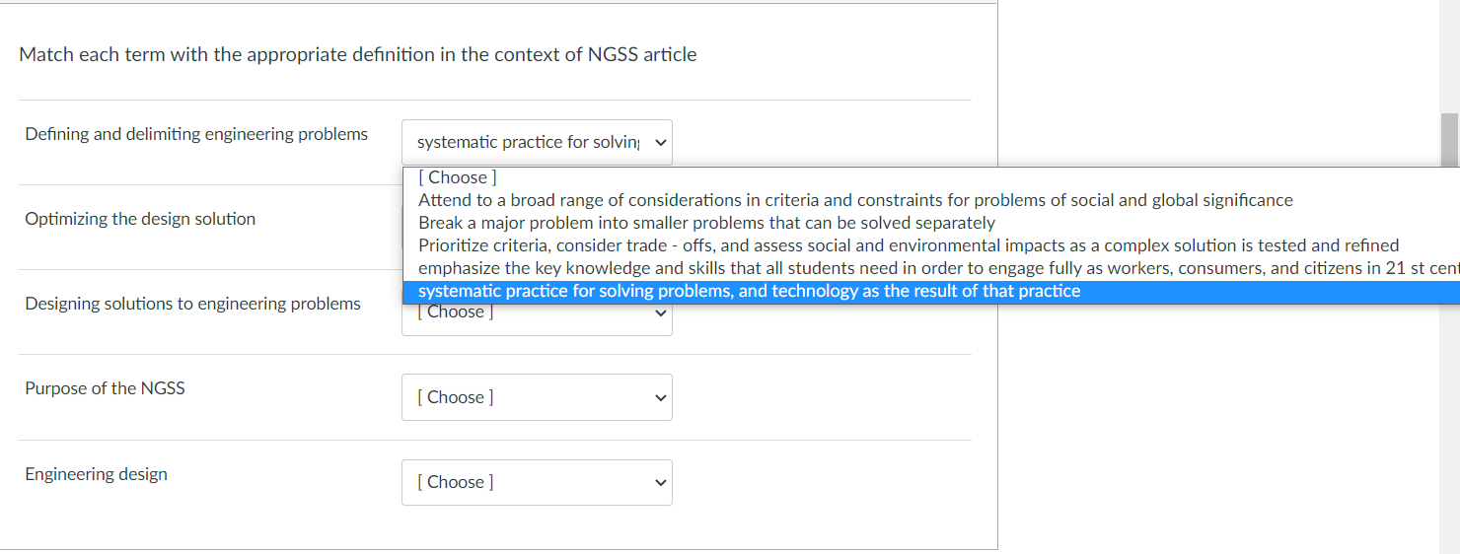
Task: Select the highlighted 'systematic practice for solving problems' option
Action: pos(749,291)
